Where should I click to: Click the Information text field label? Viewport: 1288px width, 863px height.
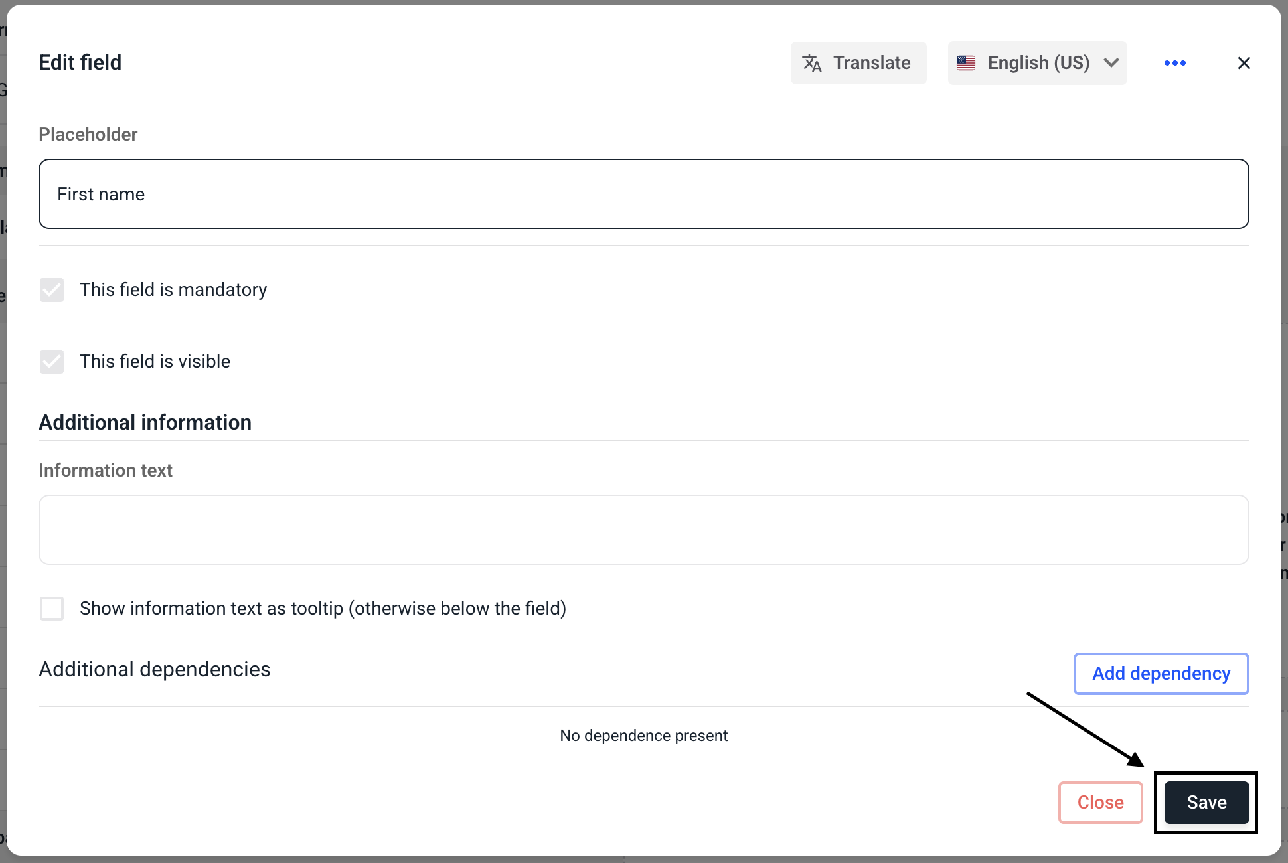coord(106,471)
